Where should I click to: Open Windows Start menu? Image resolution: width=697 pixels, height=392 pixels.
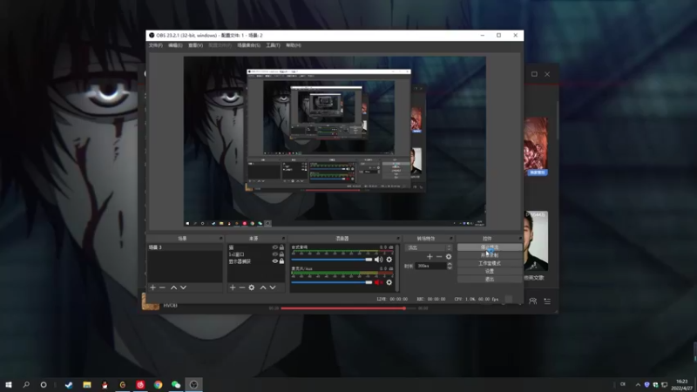pos(9,384)
